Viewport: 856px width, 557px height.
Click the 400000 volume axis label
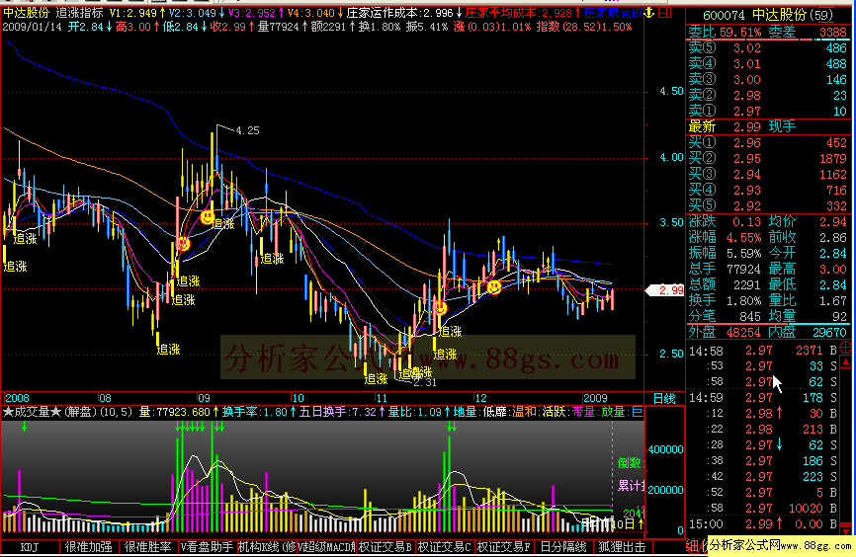click(665, 449)
